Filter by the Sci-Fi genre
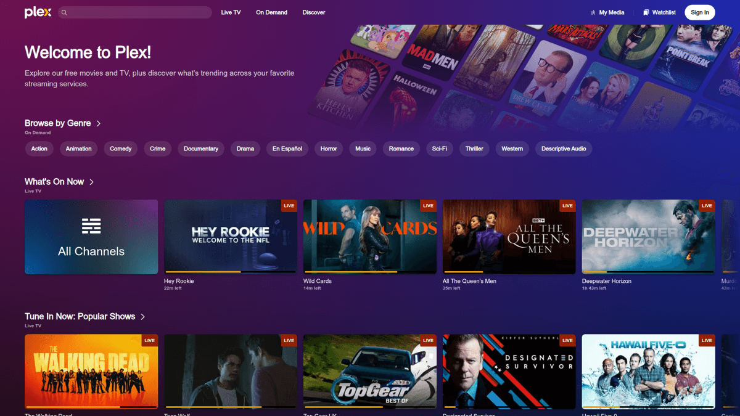The height and width of the screenshot is (416, 740). click(x=439, y=149)
